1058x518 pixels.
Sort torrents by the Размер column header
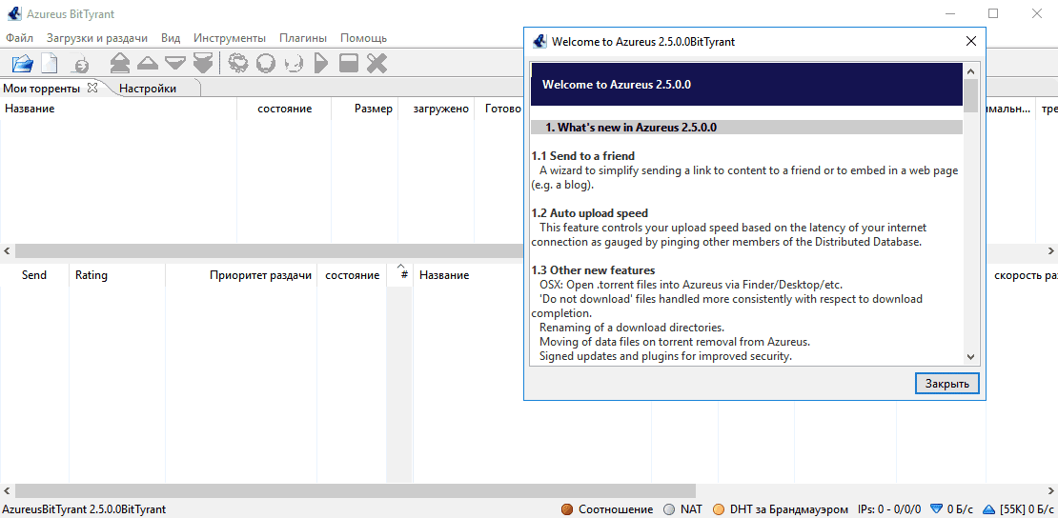(373, 109)
